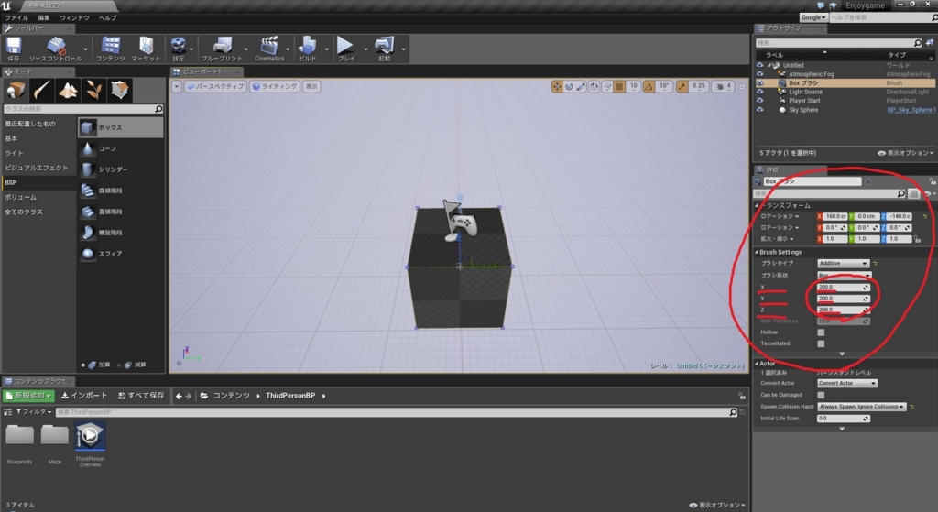Select the Subtractive brush radio button
938x512 pixels.
(118, 365)
